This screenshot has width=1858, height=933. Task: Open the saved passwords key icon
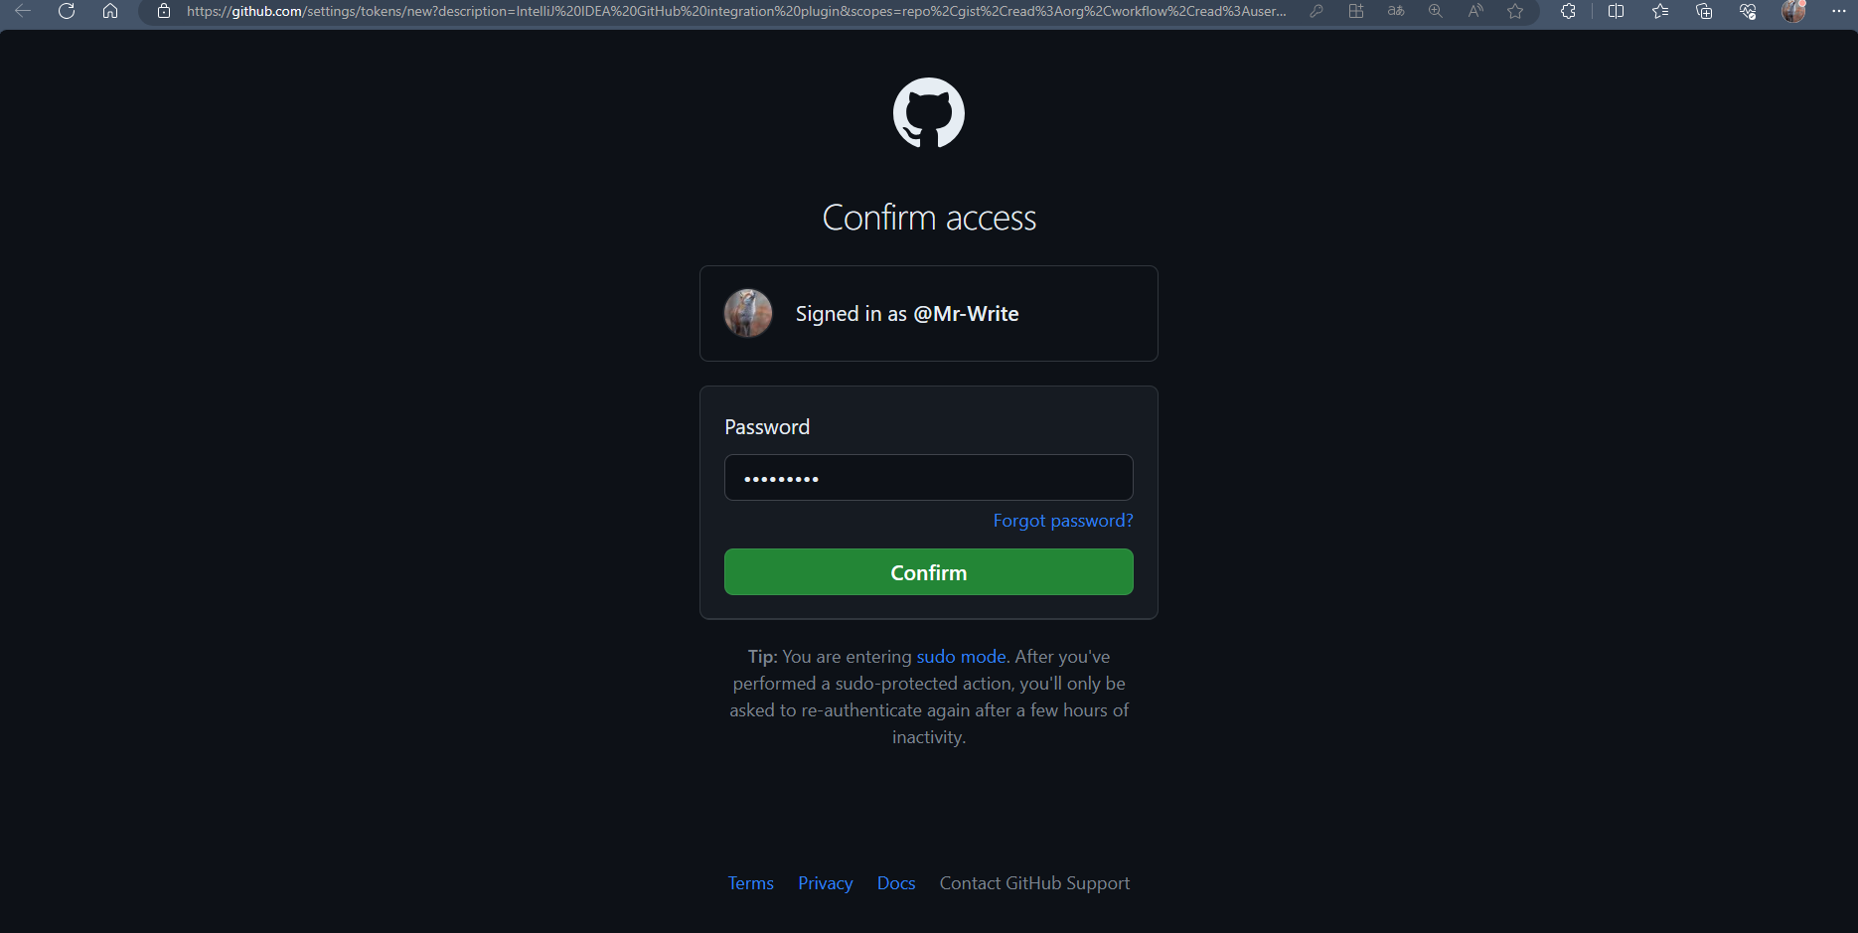(x=1316, y=11)
